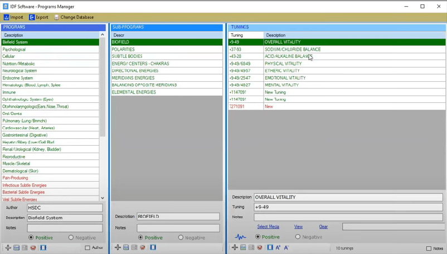The height and width of the screenshot is (254, 447).
Task: Click the waveform icon in Tunings panel
Action: [240, 237]
